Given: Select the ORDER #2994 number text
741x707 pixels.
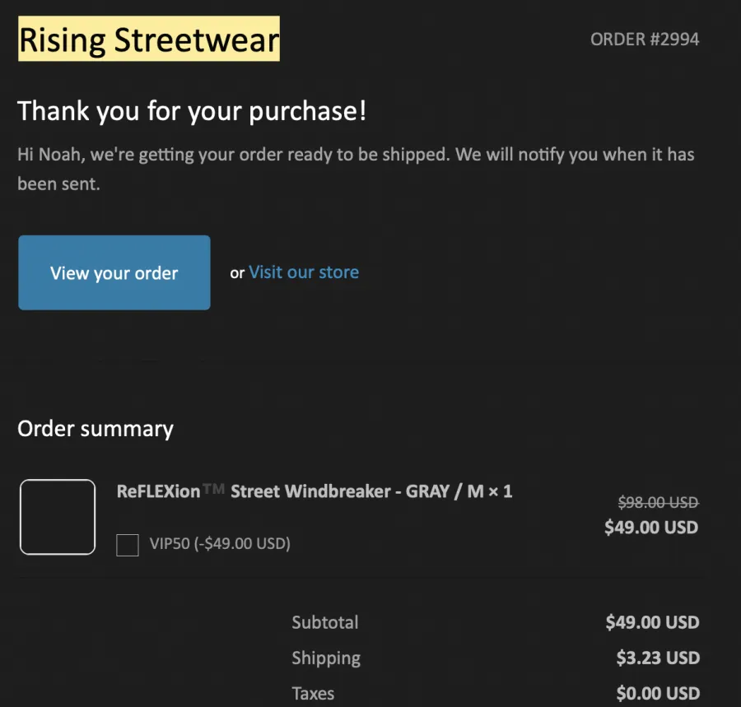Looking at the screenshot, I should point(645,40).
